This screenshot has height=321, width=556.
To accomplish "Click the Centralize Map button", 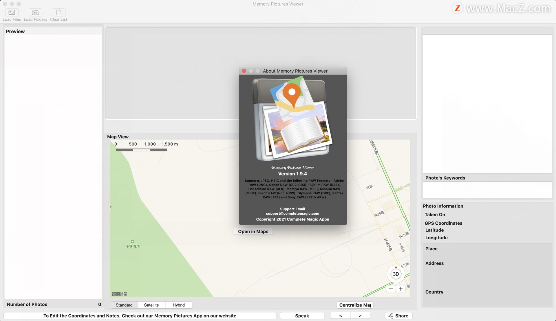I will 354,305.
